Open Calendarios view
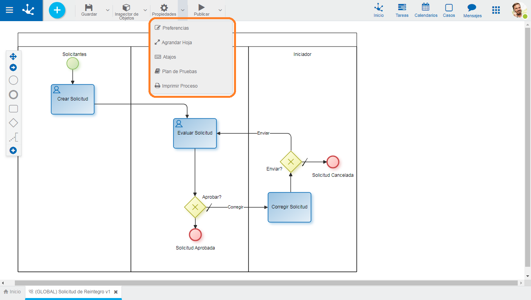The image size is (531, 300). click(426, 11)
